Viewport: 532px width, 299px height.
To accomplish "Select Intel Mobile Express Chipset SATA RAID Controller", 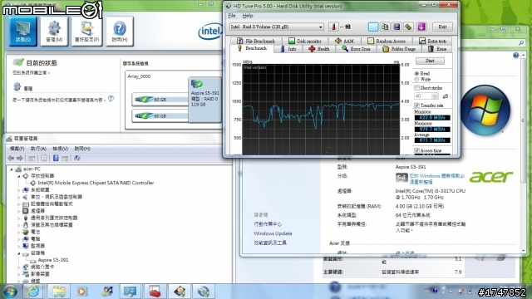I will 96,183.
